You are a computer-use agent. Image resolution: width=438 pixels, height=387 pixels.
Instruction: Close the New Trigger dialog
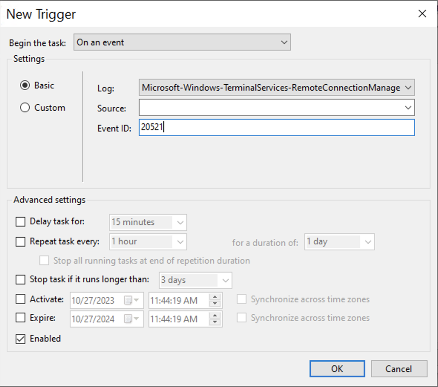pos(422,14)
